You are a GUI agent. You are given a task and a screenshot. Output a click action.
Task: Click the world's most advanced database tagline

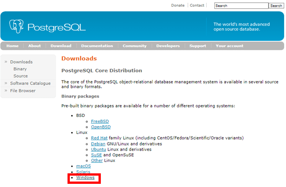click(x=241, y=27)
